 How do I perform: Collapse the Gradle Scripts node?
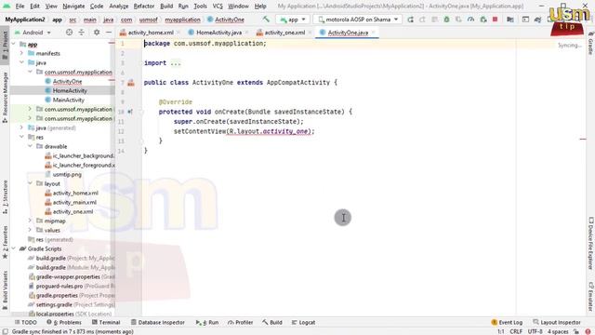[14, 248]
